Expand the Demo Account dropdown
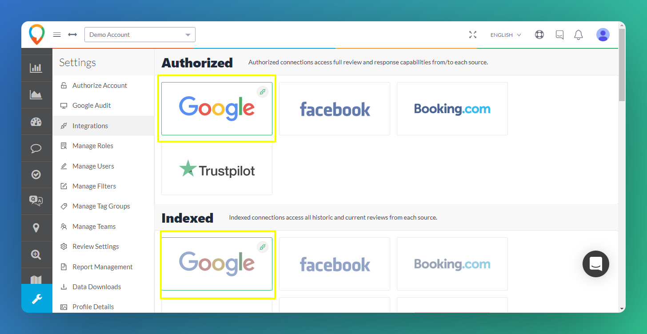 [140, 35]
